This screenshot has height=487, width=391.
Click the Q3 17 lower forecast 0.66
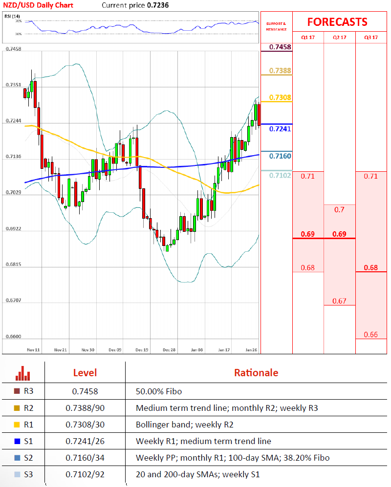[x=371, y=334]
